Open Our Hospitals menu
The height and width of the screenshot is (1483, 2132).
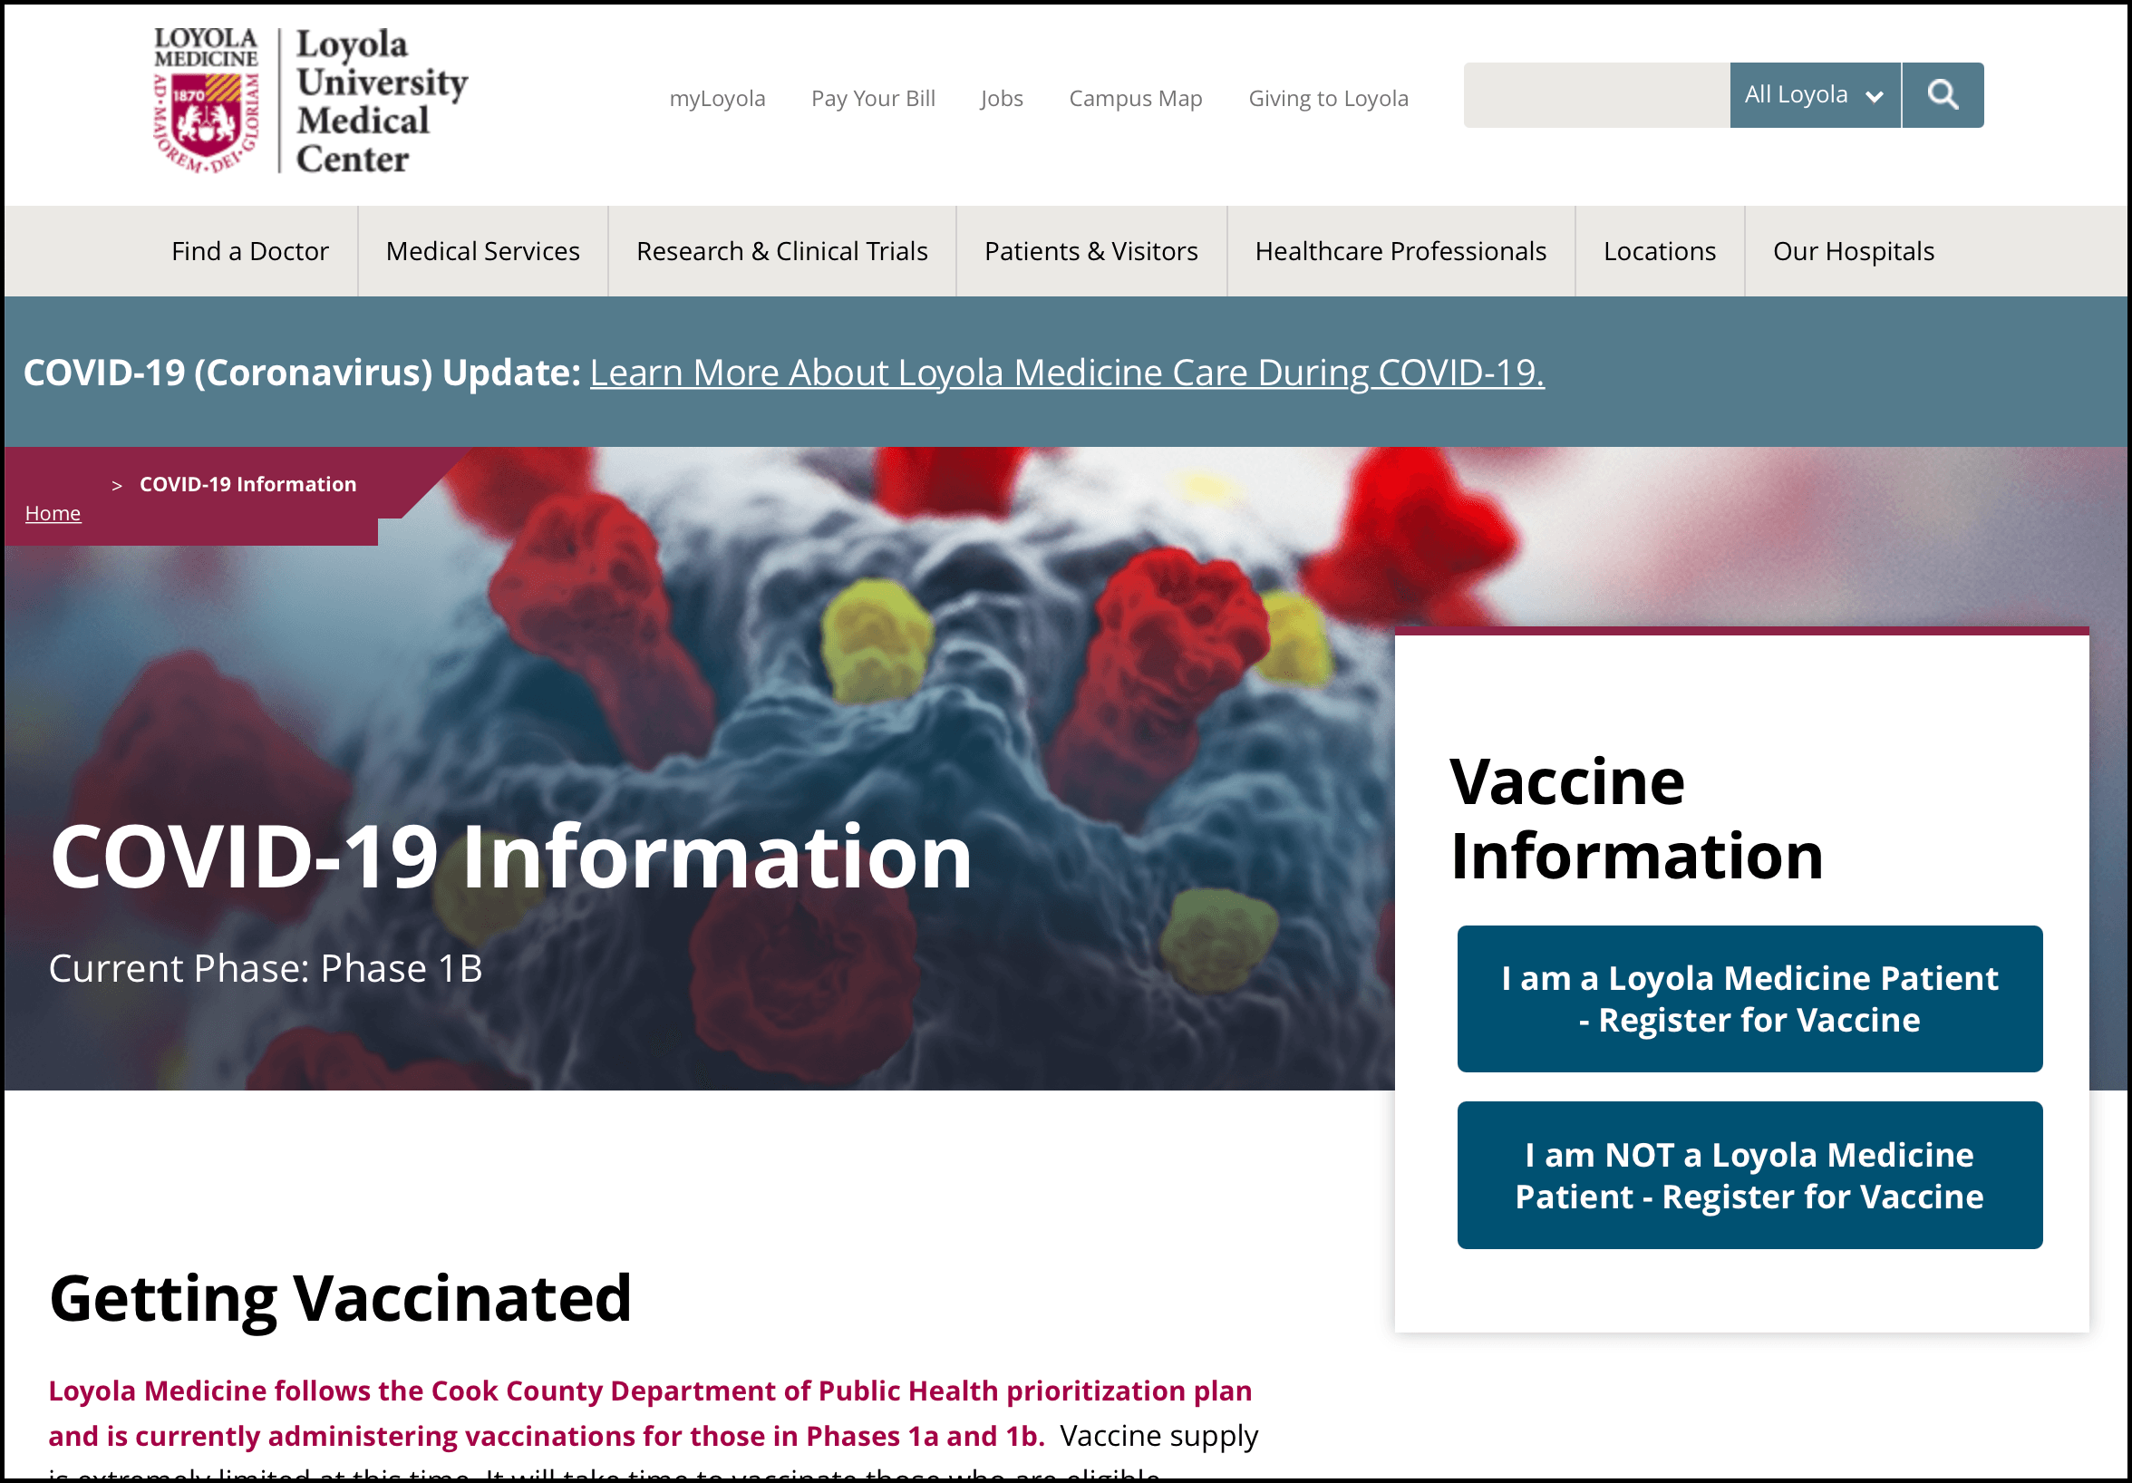(1854, 251)
